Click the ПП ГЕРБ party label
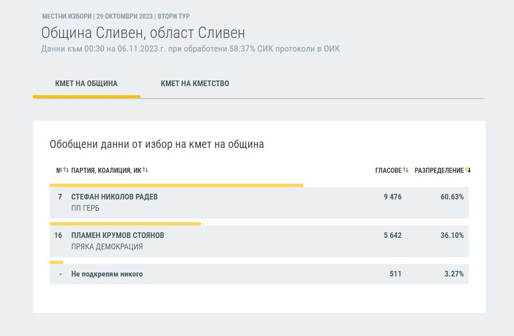514x336 pixels. point(85,209)
